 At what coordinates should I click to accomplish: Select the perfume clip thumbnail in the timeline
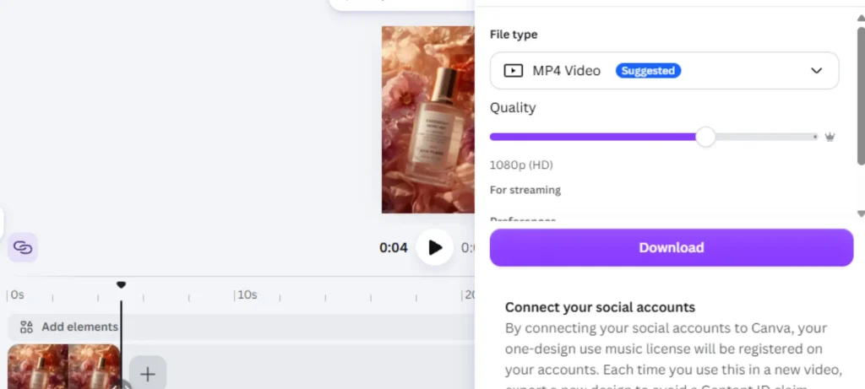pos(64,366)
